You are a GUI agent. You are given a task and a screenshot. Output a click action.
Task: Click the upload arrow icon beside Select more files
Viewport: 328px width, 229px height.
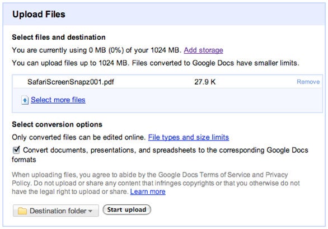coord(25,100)
